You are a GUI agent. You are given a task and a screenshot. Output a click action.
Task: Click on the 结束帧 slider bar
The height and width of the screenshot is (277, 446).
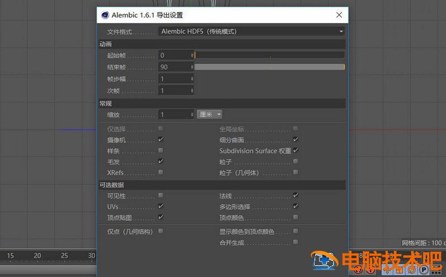(269, 67)
